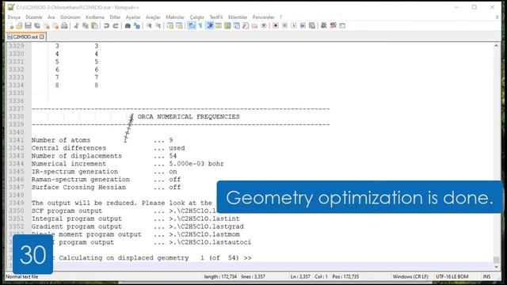Run the macro multiple times icon
This screenshot has width=507, height=285.
pyautogui.click(x=303, y=26)
